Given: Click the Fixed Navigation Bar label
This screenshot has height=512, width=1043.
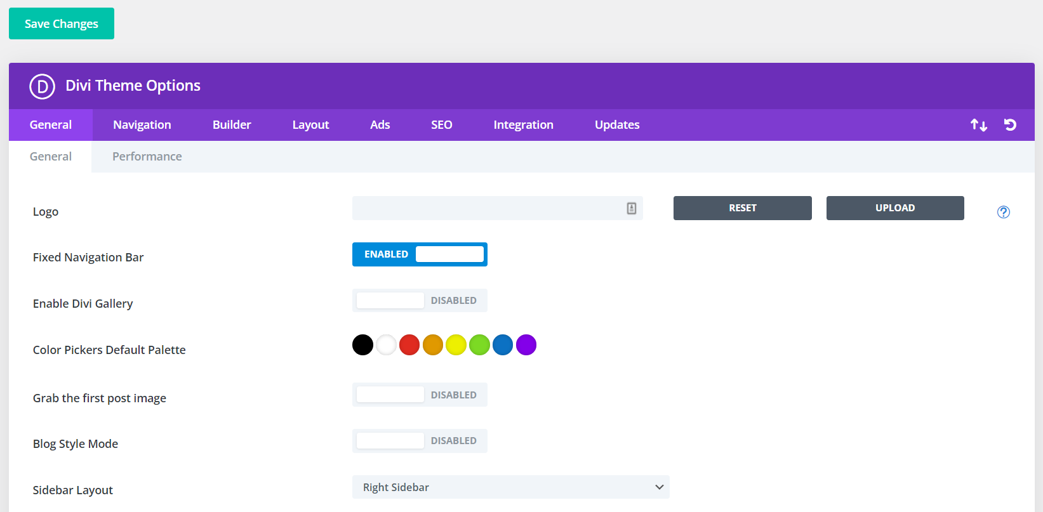Looking at the screenshot, I should (x=88, y=258).
